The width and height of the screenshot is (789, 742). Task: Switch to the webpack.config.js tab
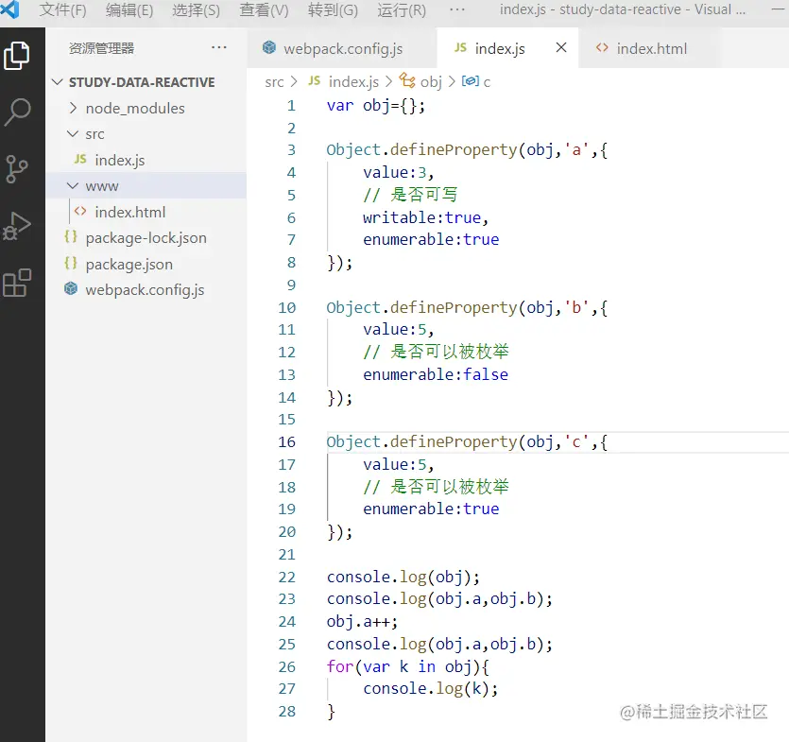click(342, 48)
